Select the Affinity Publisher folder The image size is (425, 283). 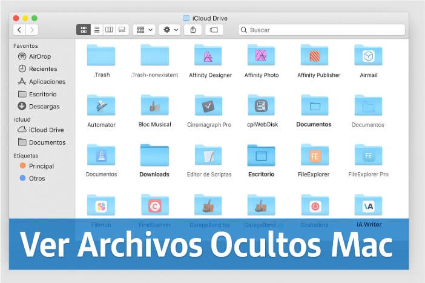[x=314, y=55]
